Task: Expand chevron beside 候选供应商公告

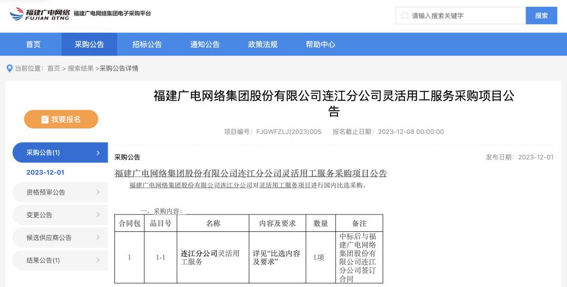Action: [98, 238]
